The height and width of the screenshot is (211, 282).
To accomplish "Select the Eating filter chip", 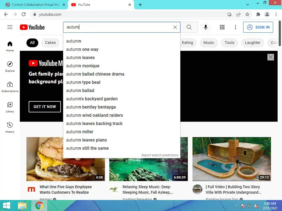I will [x=187, y=43].
